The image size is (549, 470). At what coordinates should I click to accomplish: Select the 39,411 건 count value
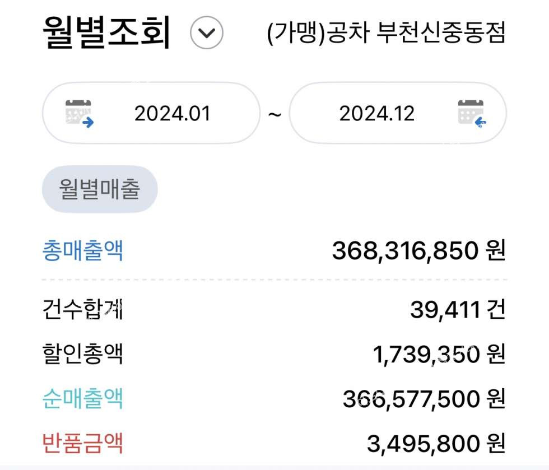[458, 310]
